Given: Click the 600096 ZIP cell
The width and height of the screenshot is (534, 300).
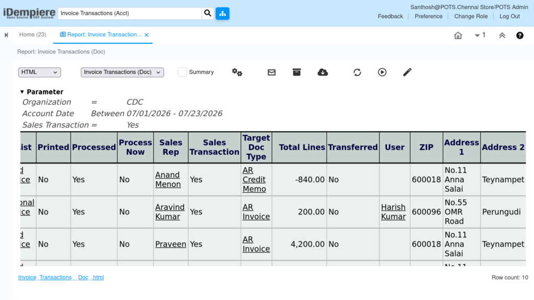Looking at the screenshot, I should pyautogui.click(x=427, y=212).
